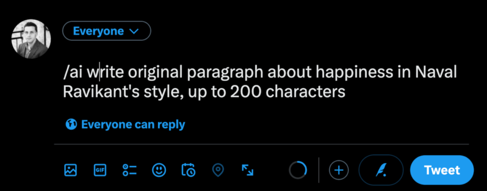The width and height of the screenshot is (487, 191).
Task: Open the profile avatar photo
Action: click(31, 38)
